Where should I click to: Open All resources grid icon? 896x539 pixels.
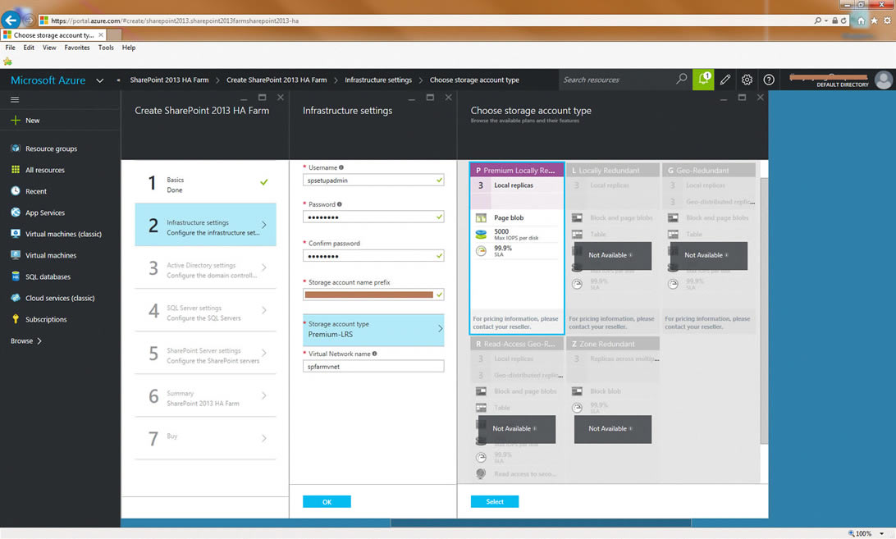[x=16, y=170]
